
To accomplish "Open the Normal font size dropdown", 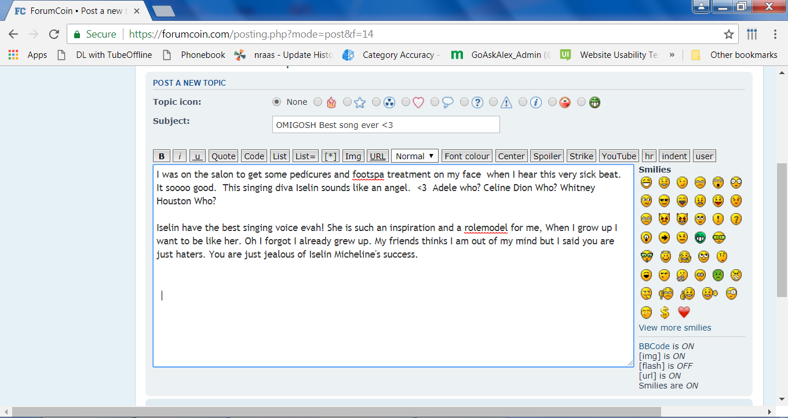I will pos(415,156).
